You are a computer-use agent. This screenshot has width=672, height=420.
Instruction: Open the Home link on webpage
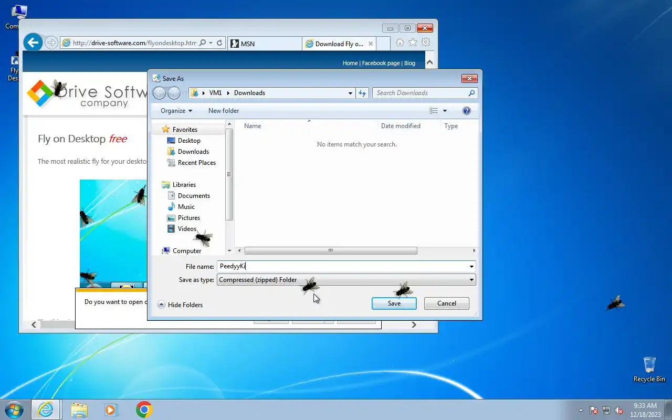350,63
